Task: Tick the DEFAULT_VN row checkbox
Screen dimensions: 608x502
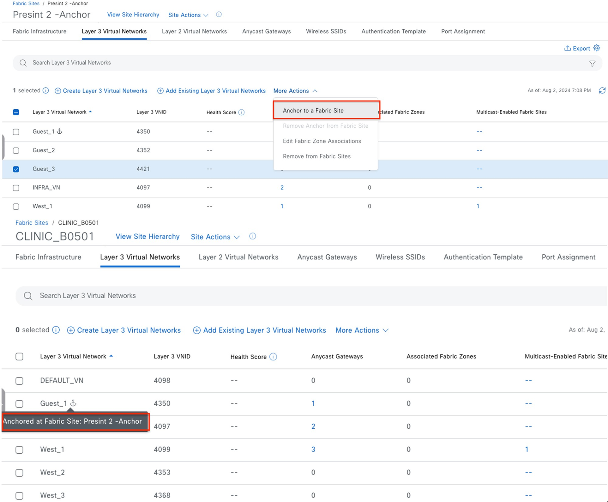Action: (x=20, y=381)
